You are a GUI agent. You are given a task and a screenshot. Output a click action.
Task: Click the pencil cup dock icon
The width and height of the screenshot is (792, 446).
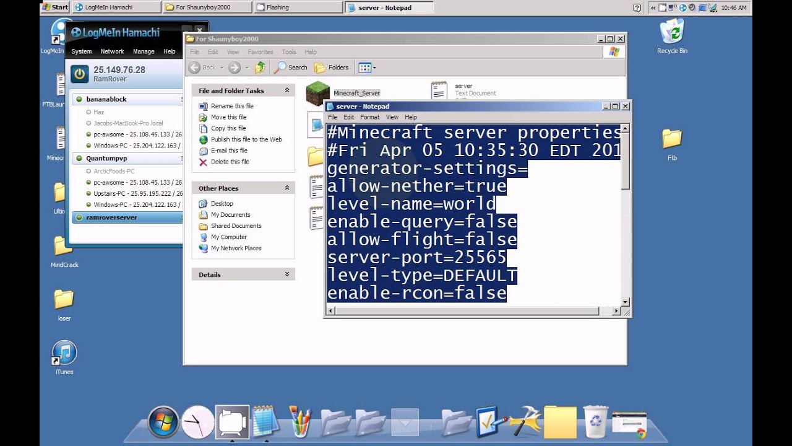click(x=301, y=422)
